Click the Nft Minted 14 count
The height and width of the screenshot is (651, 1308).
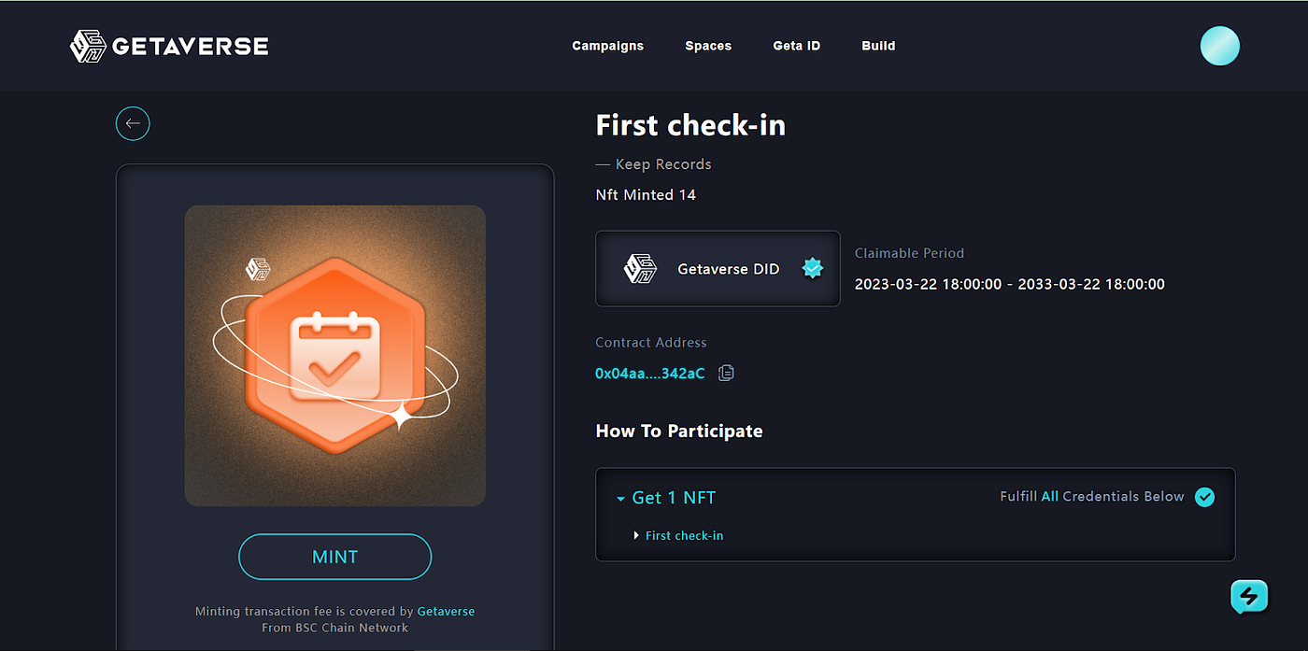(x=646, y=195)
